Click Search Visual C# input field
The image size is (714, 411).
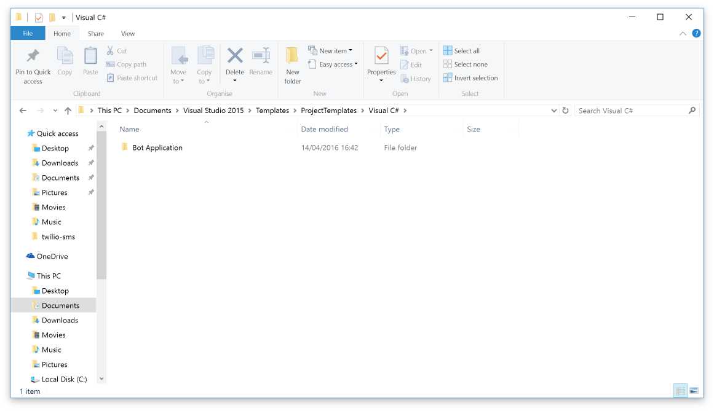point(632,111)
